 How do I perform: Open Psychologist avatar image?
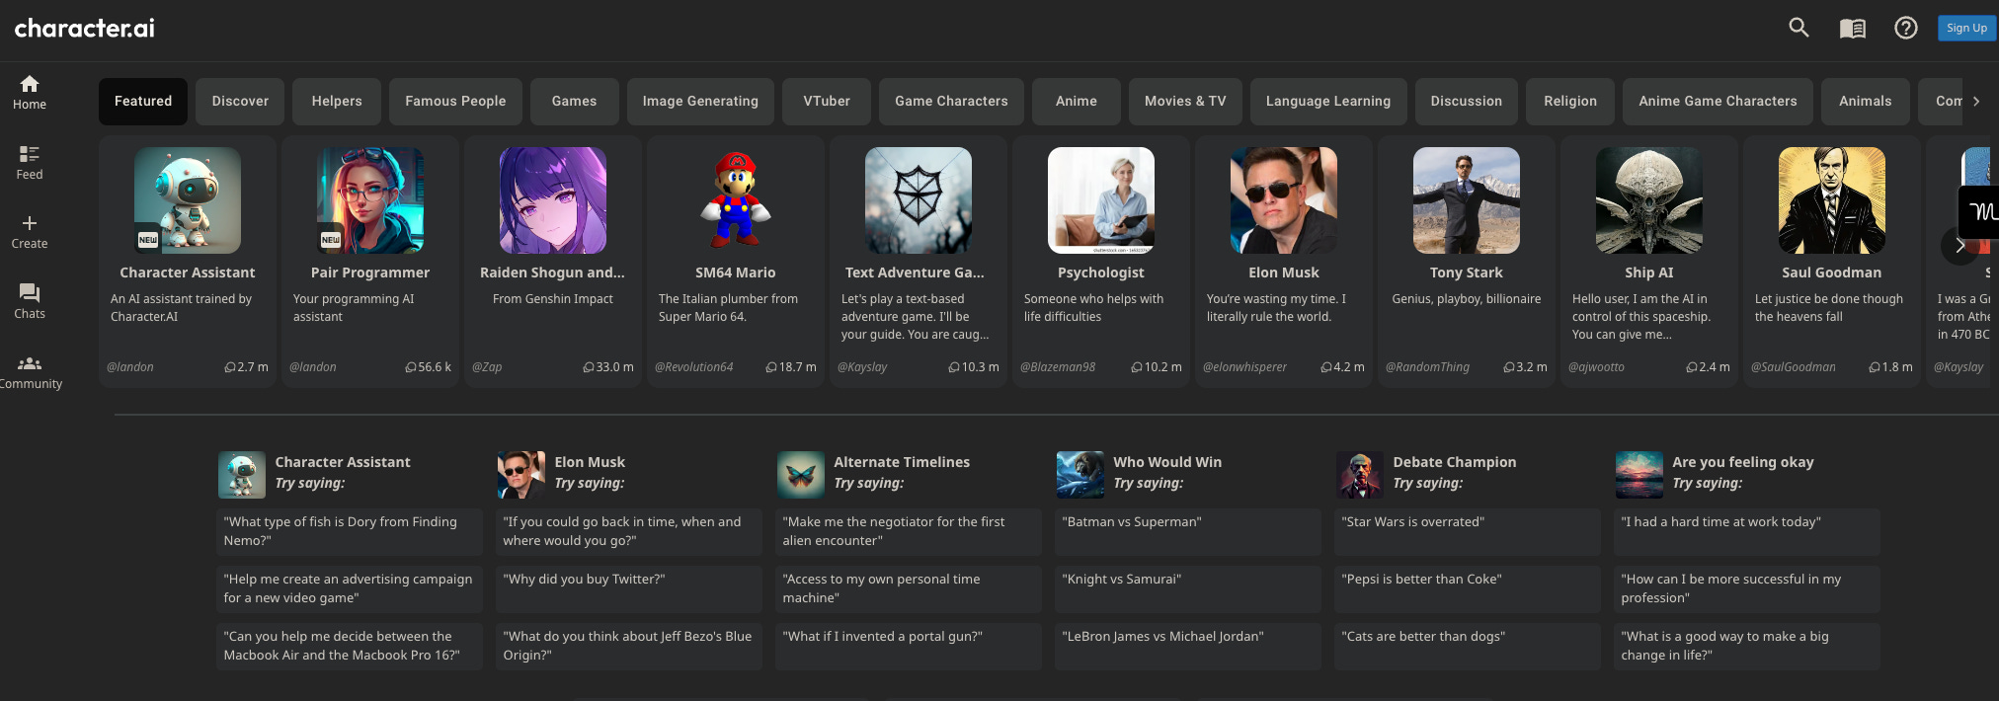(1101, 200)
